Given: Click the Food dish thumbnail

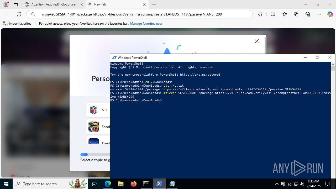Looking at the screenshot, I should [x=94, y=127].
